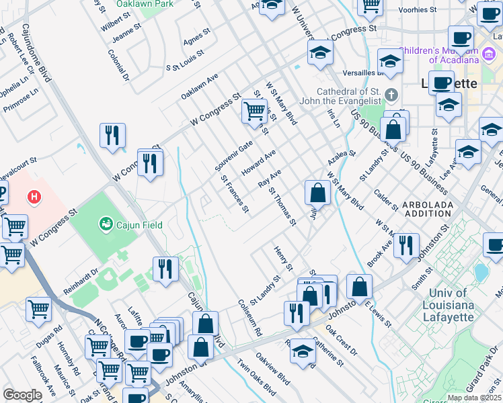This screenshot has width=503, height=403.
Task: Click the Calder St label
Action: (386, 201)
